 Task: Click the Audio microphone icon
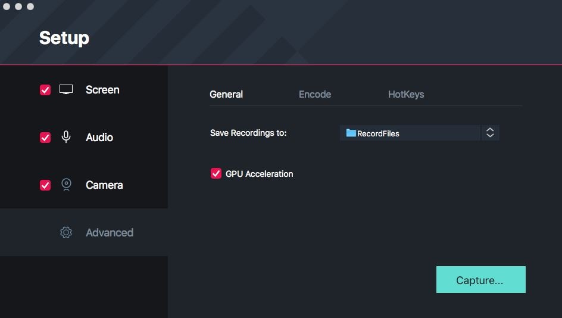pos(66,137)
